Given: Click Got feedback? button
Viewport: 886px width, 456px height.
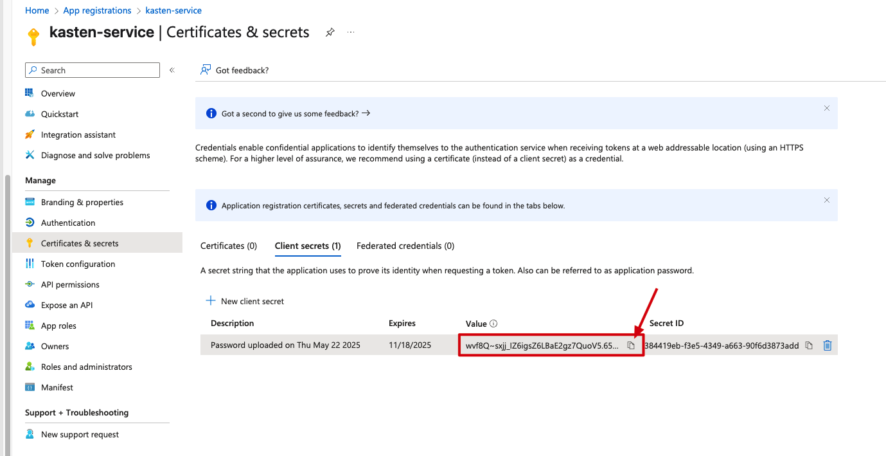Looking at the screenshot, I should (235, 70).
